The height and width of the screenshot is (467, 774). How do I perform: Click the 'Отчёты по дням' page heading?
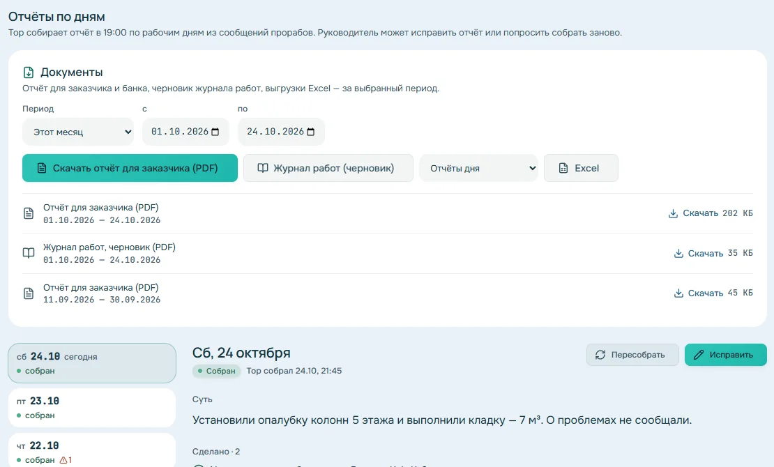(x=56, y=17)
